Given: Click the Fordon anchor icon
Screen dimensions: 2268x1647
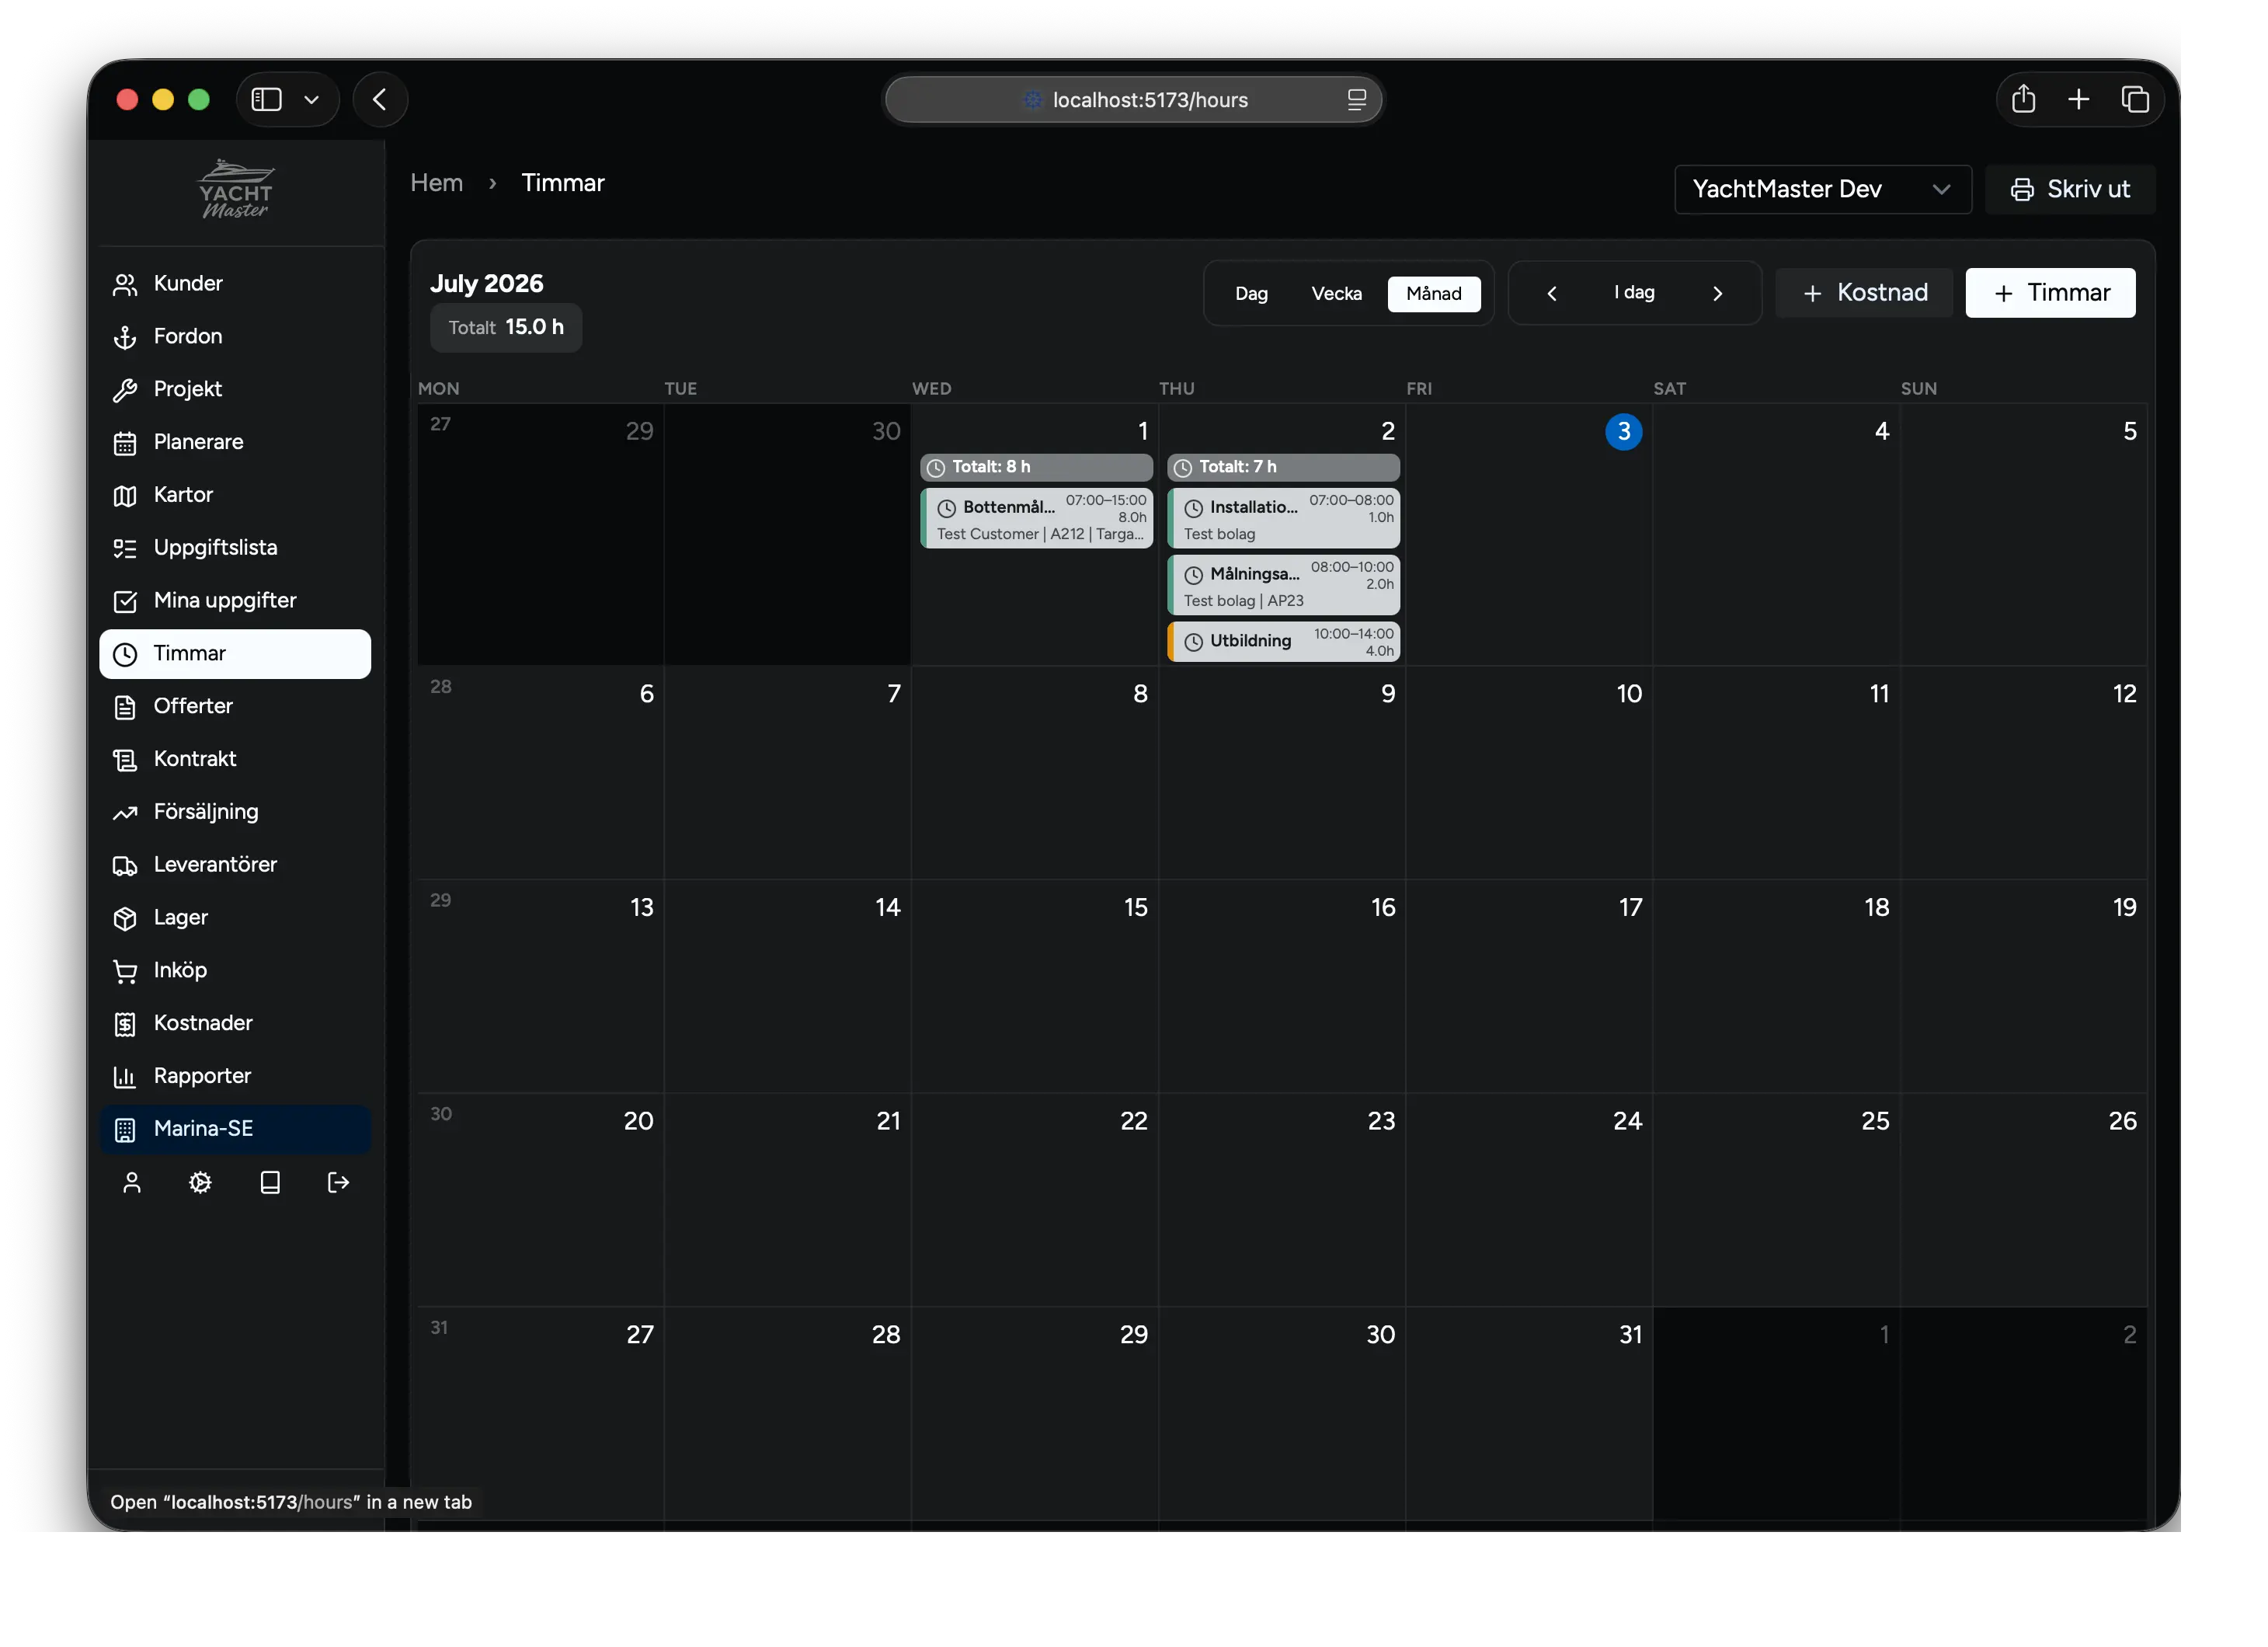Looking at the screenshot, I should [125, 338].
